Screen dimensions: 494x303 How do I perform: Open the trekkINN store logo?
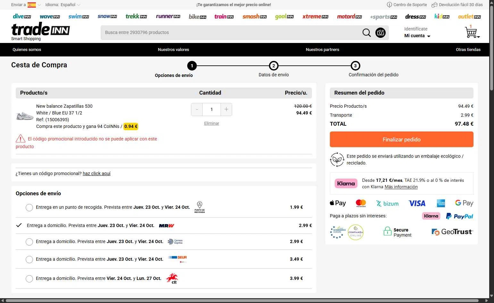point(136,16)
